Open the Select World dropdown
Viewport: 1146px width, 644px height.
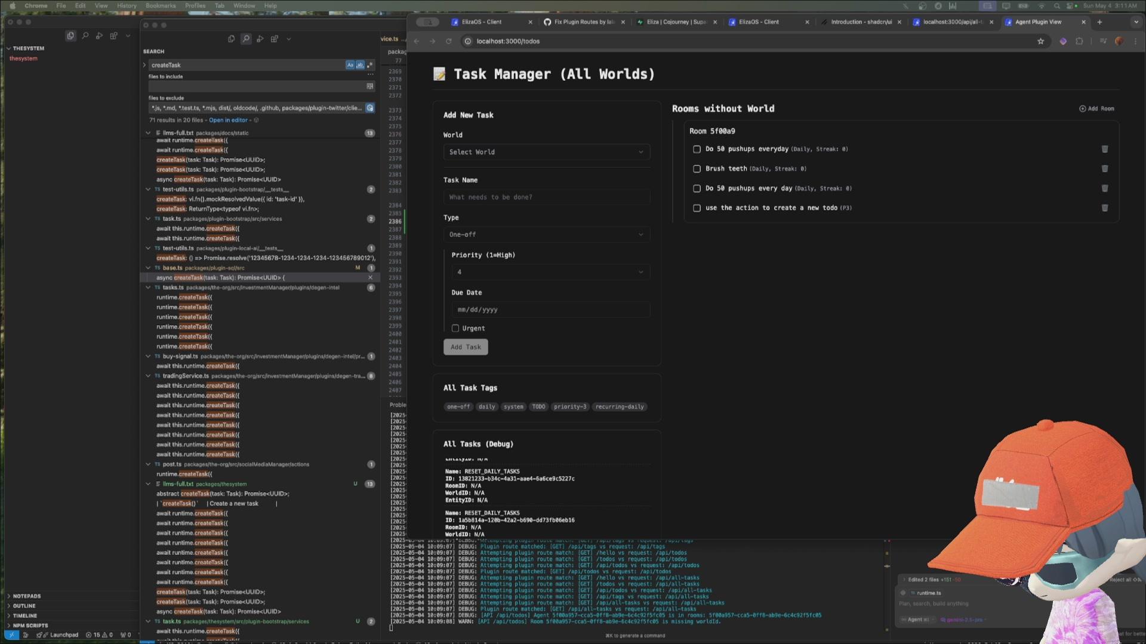tap(547, 152)
